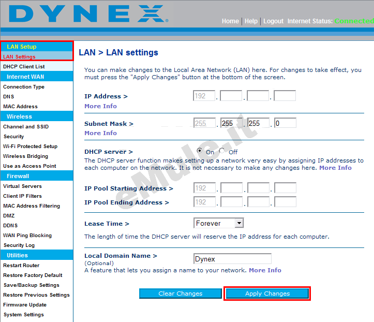Open the Home link in header
The height and width of the screenshot is (322, 374).
230,21
